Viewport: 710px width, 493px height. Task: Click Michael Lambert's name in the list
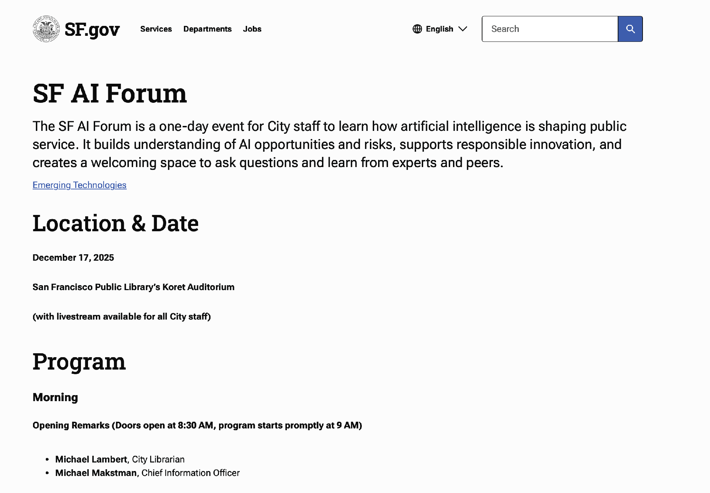[91, 460]
